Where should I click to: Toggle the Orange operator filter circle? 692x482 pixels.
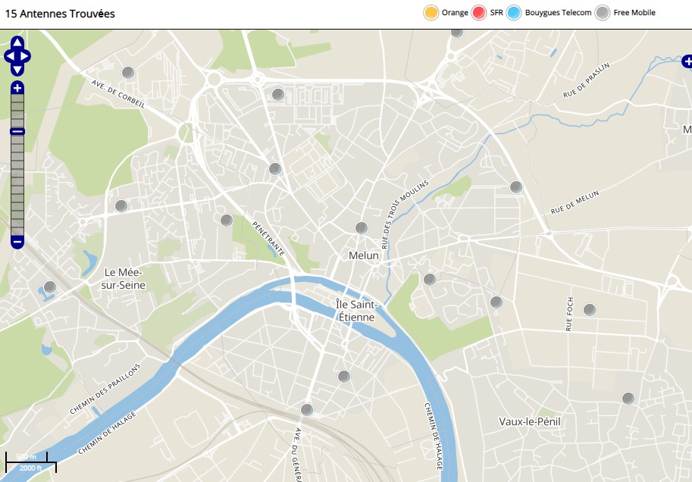[x=431, y=13]
